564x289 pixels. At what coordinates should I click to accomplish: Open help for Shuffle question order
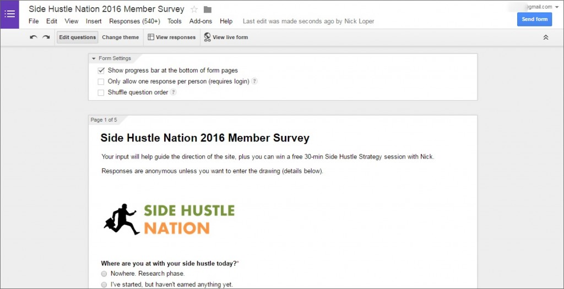pyautogui.click(x=173, y=92)
